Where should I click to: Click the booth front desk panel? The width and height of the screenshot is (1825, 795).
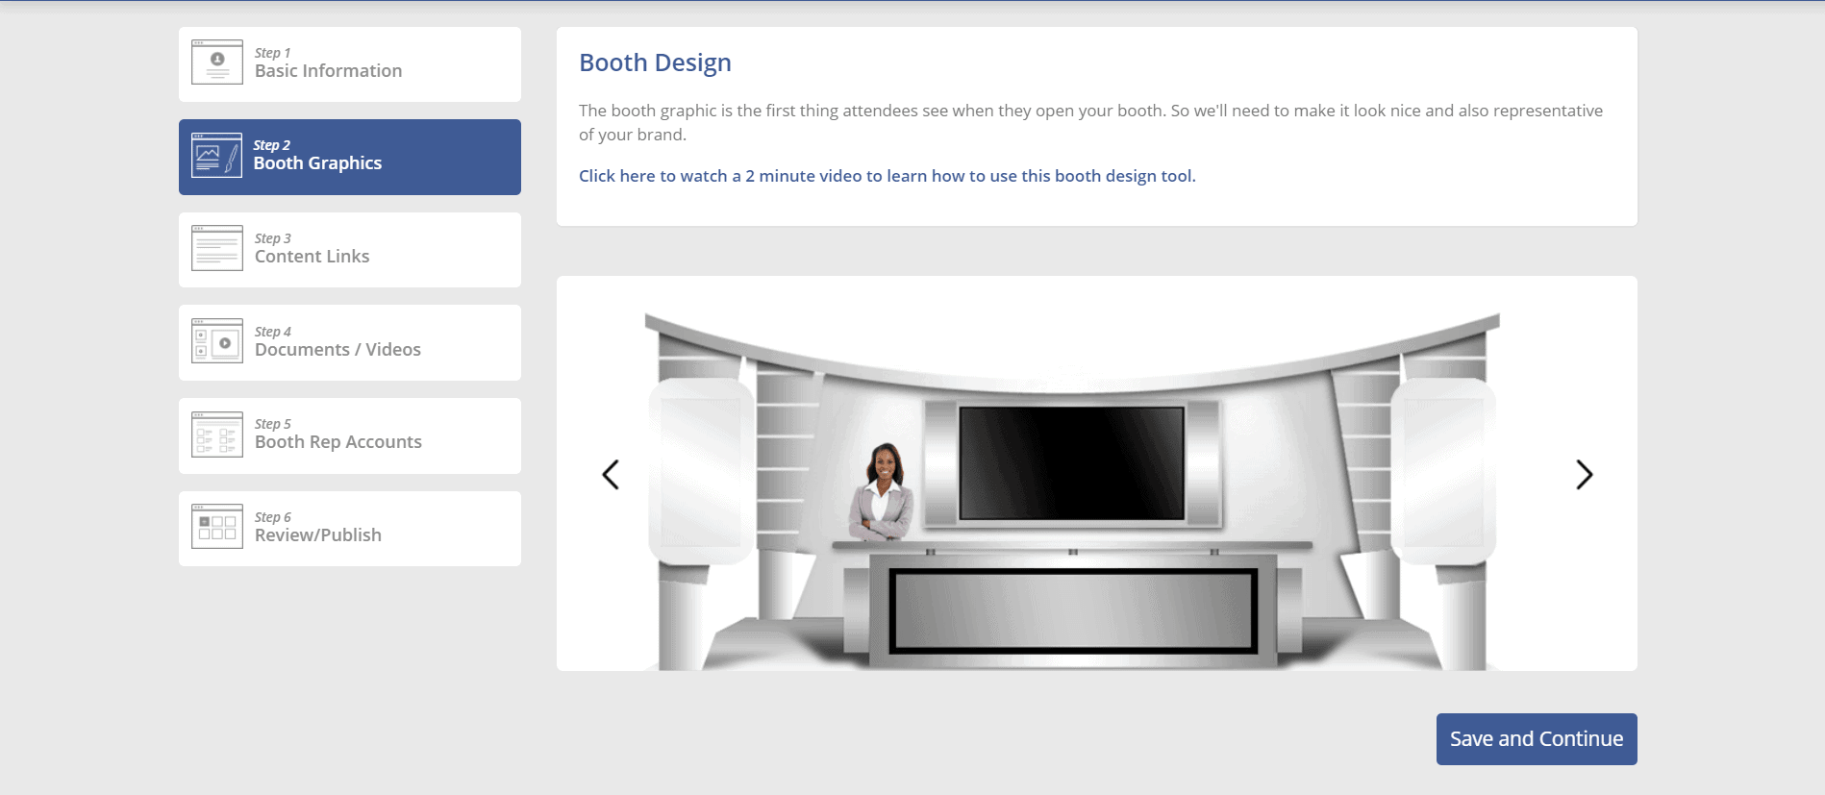(1073, 611)
